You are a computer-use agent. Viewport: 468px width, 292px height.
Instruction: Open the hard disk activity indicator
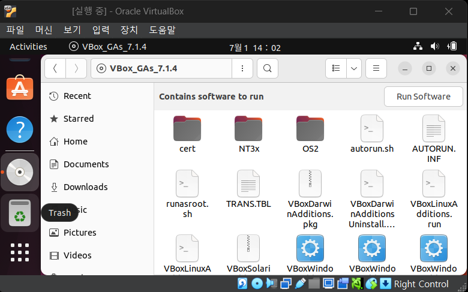tap(242, 284)
